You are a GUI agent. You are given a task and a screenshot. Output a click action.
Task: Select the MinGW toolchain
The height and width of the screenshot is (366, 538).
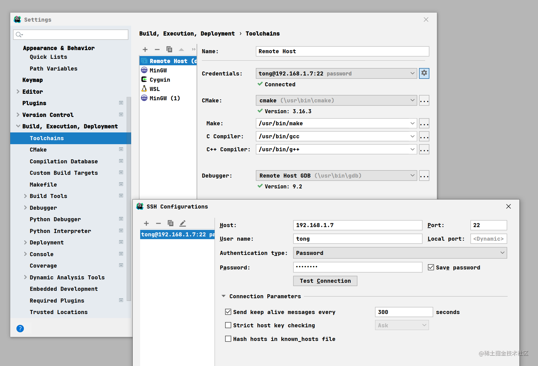[x=168, y=70]
